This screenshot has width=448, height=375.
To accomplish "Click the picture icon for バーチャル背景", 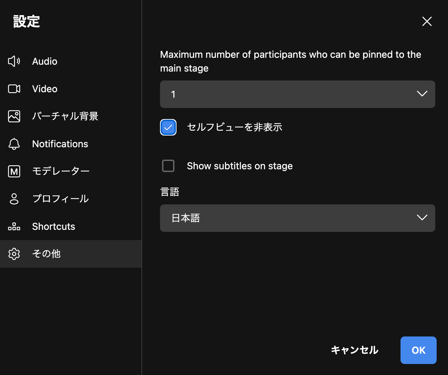I will coord(14,116).
